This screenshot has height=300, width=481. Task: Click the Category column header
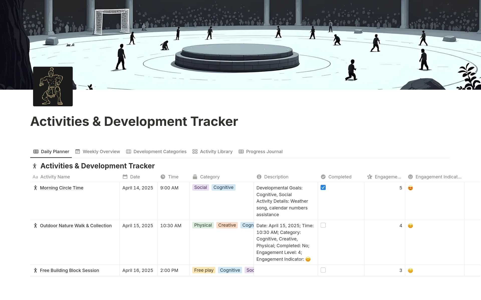pyautogui.click(x=221, y=177)
